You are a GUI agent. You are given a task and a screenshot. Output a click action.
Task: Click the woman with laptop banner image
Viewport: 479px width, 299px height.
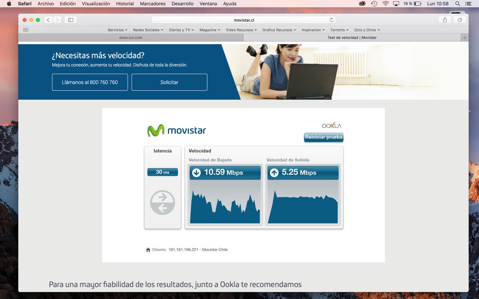point(345,72)
